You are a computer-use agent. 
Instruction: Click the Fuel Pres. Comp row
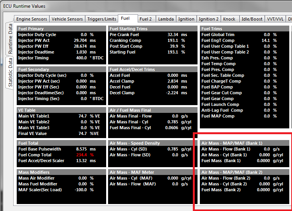pos(245,69)
